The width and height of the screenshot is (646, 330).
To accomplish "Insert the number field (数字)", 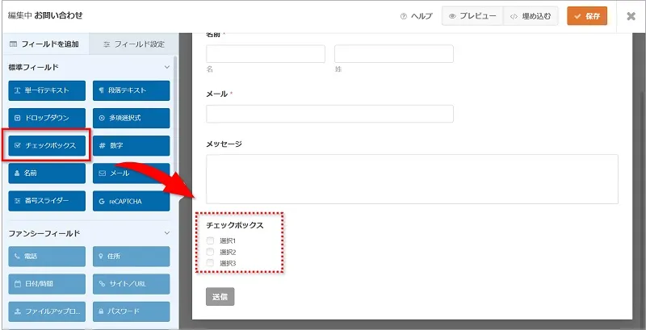I will (131, 145).
